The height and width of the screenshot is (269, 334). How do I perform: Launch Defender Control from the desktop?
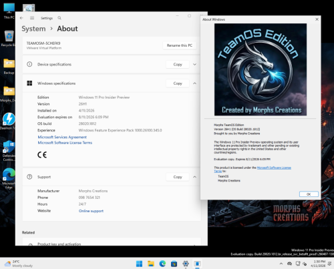[9, 151]
